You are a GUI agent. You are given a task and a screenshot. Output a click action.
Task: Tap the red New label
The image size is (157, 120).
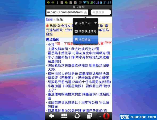tap(108, 42)
